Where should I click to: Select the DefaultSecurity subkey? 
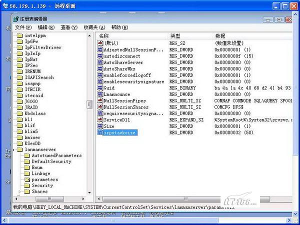coord(51,161)
